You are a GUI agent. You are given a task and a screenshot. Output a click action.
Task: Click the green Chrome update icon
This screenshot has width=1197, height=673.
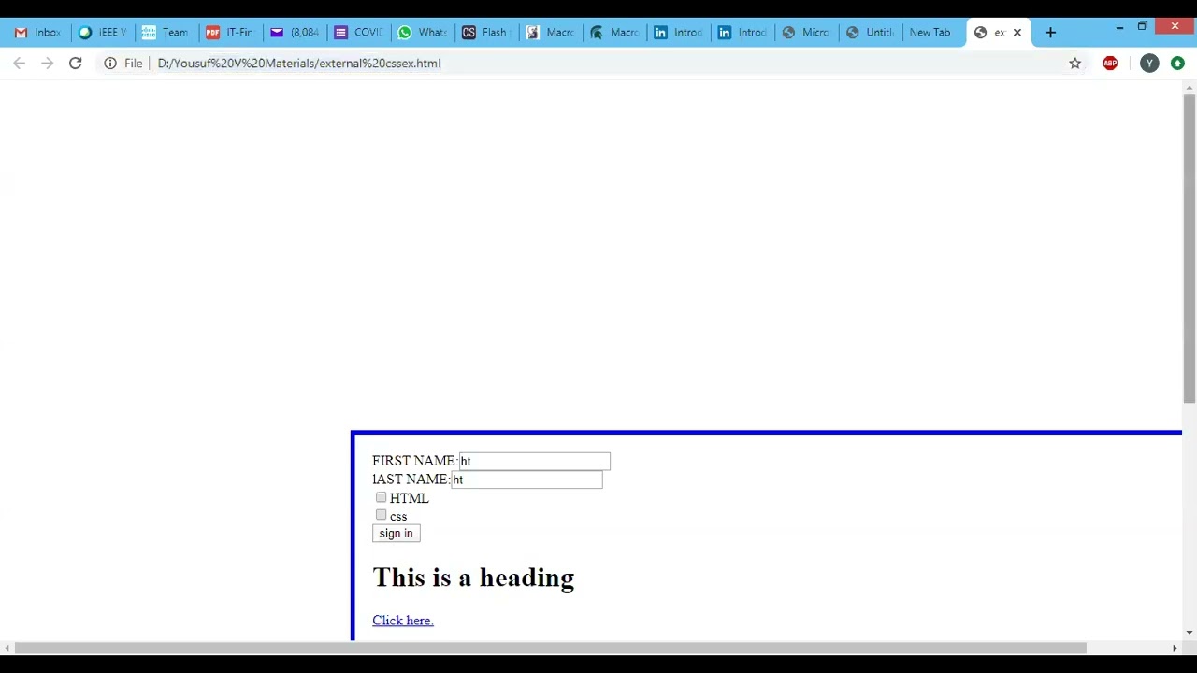click(1177, 63)
